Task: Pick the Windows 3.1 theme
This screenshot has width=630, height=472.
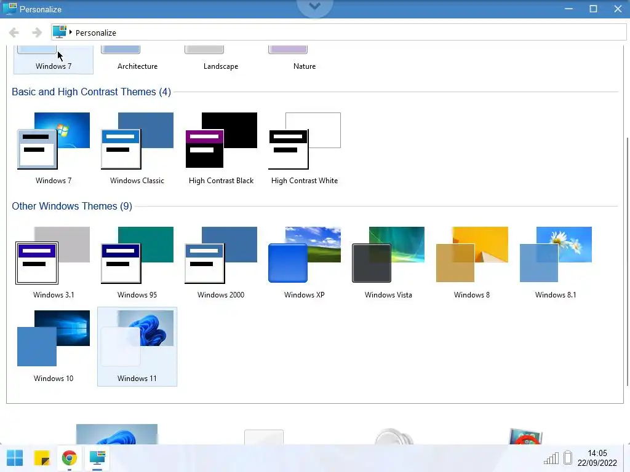Action: (x=54, y=262)
